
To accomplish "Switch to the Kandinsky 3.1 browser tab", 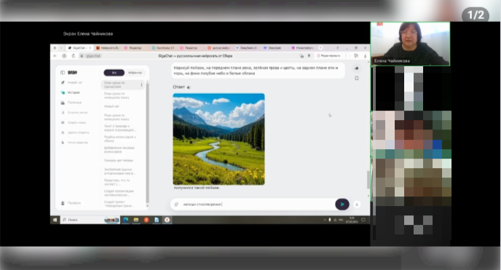I will [163, 48].
